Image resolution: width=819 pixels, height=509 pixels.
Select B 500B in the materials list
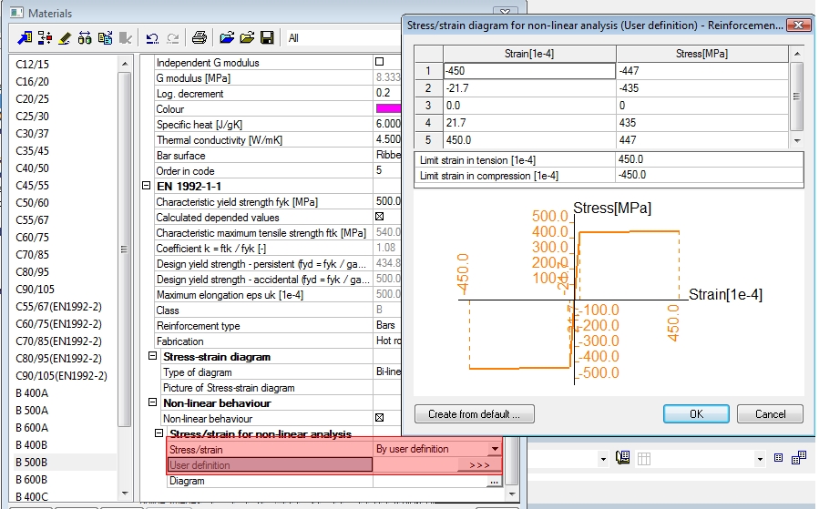[x=32, y=463]
